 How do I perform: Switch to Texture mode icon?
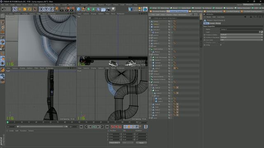coord(2,27)
